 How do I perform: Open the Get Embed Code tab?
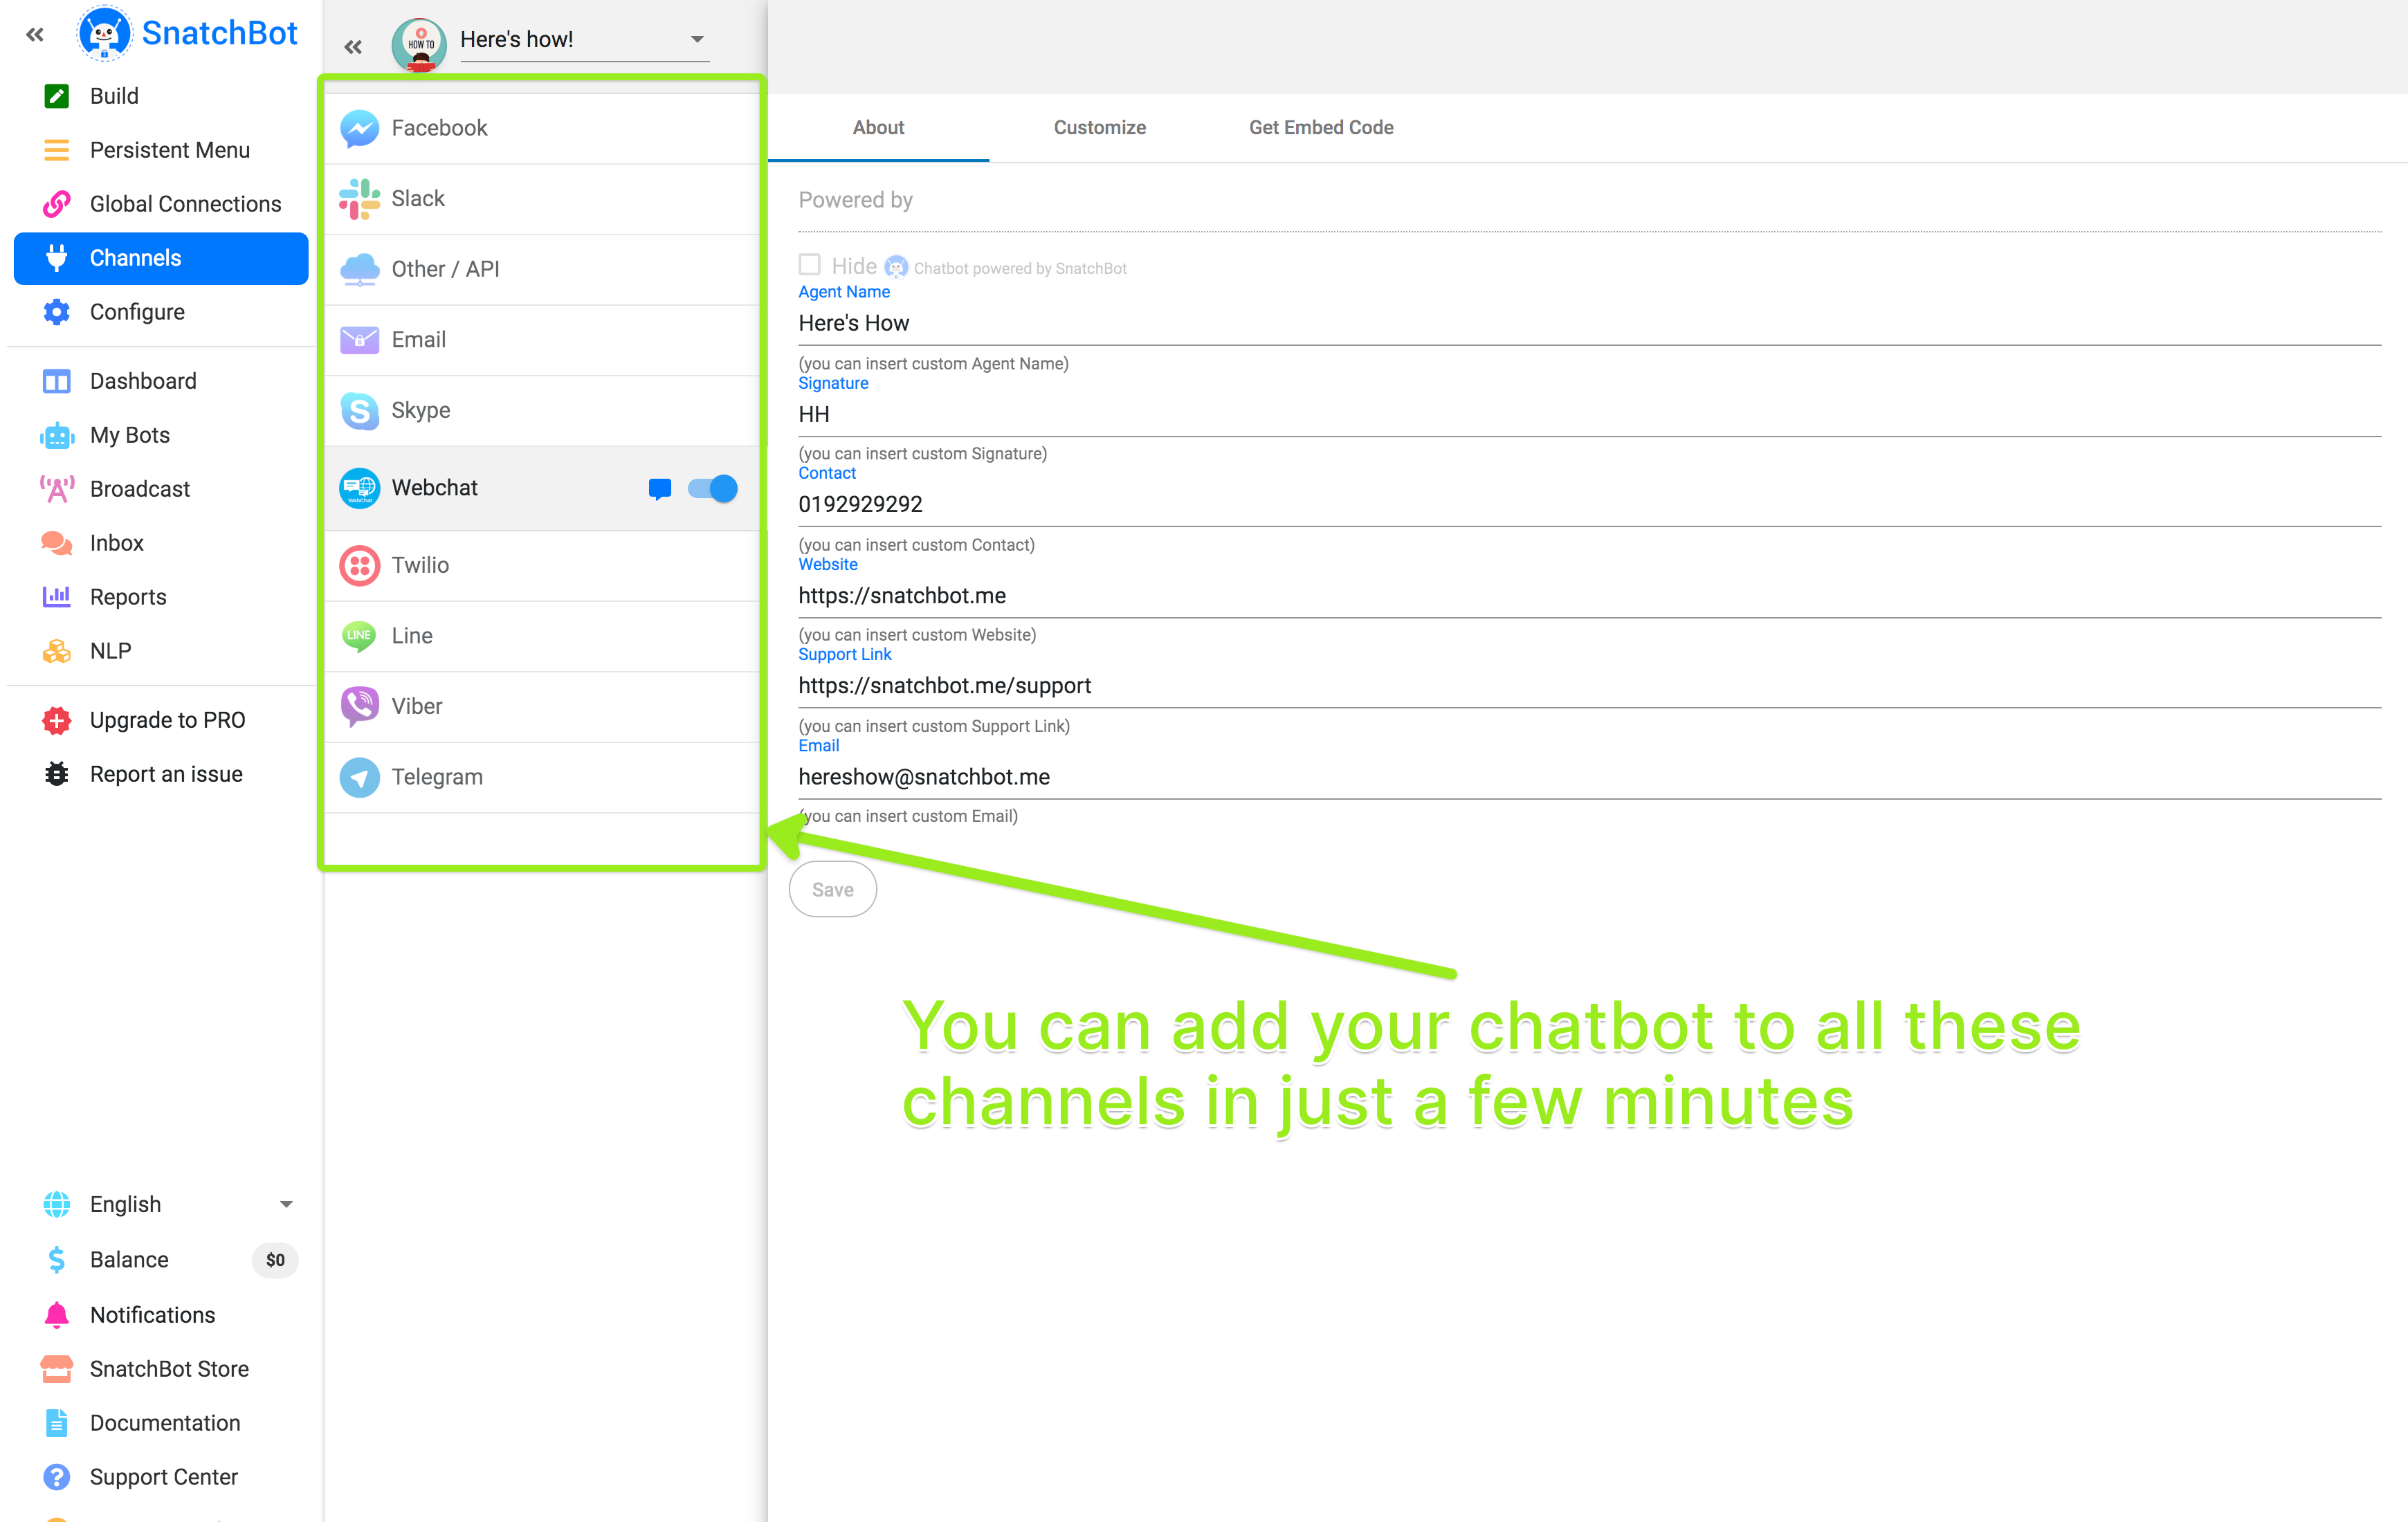1320,128
